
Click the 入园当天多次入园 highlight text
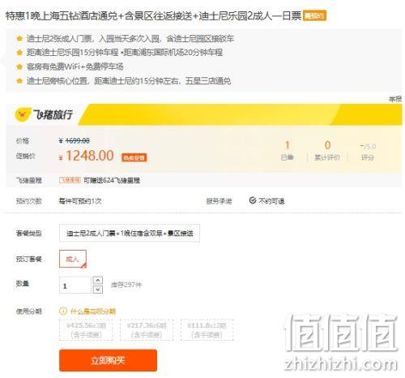129,39
